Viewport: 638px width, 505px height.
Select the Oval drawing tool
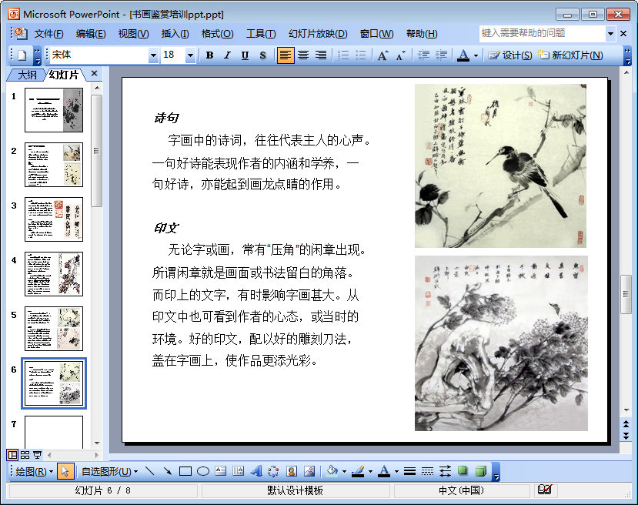[x=202, y=471]
